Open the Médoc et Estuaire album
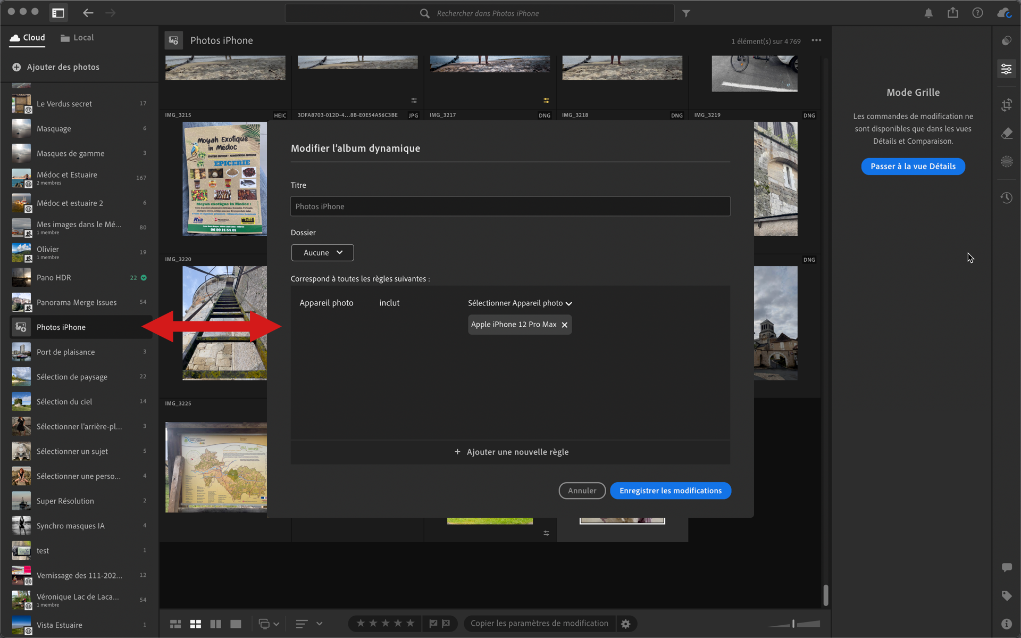This screenshot has width=1021, height=638. [x=80, y=178]
